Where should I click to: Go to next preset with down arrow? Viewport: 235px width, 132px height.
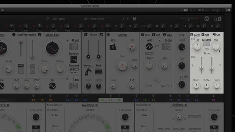tap(128, 19)
